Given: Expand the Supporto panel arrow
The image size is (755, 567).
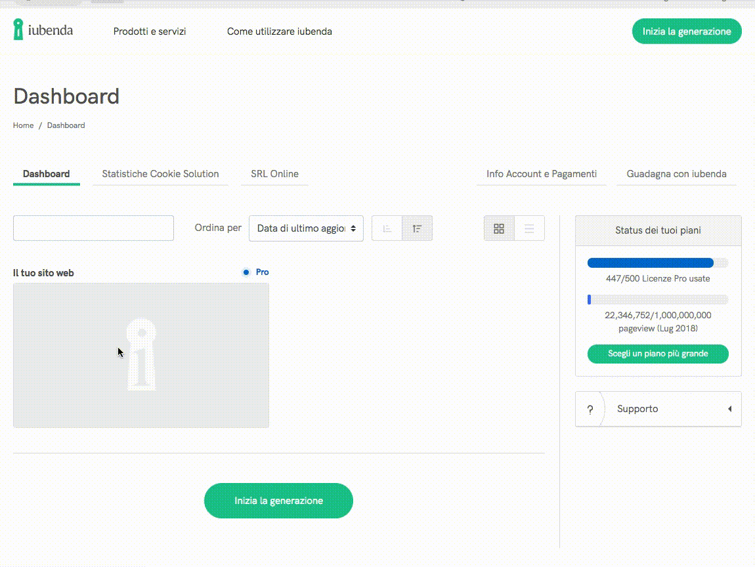Looking at the screenshot, I should [729, 409].
